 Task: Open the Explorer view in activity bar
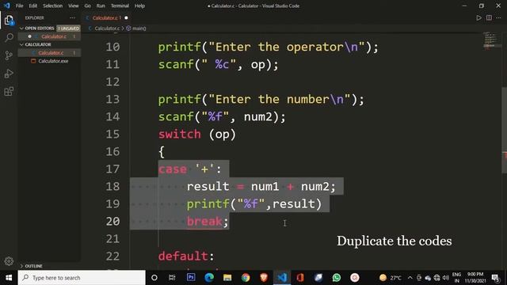click(x=9, y=21)
